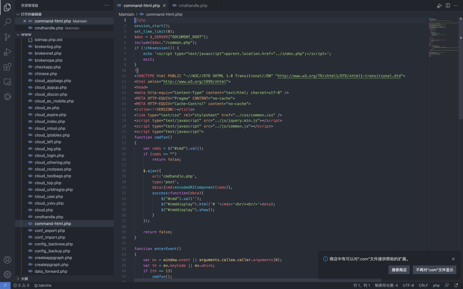
Task: Open the Source Control view
Action: 7,37
